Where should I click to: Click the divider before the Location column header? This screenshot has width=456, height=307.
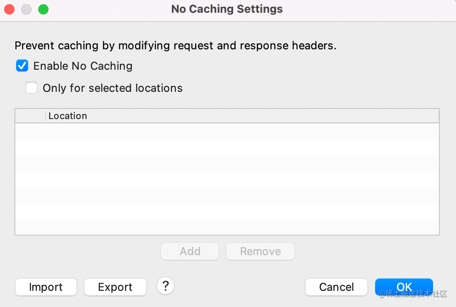[46, 116]
